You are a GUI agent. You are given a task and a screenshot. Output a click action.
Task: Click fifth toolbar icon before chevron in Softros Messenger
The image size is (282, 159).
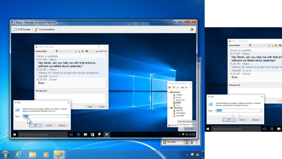(186, 88)
